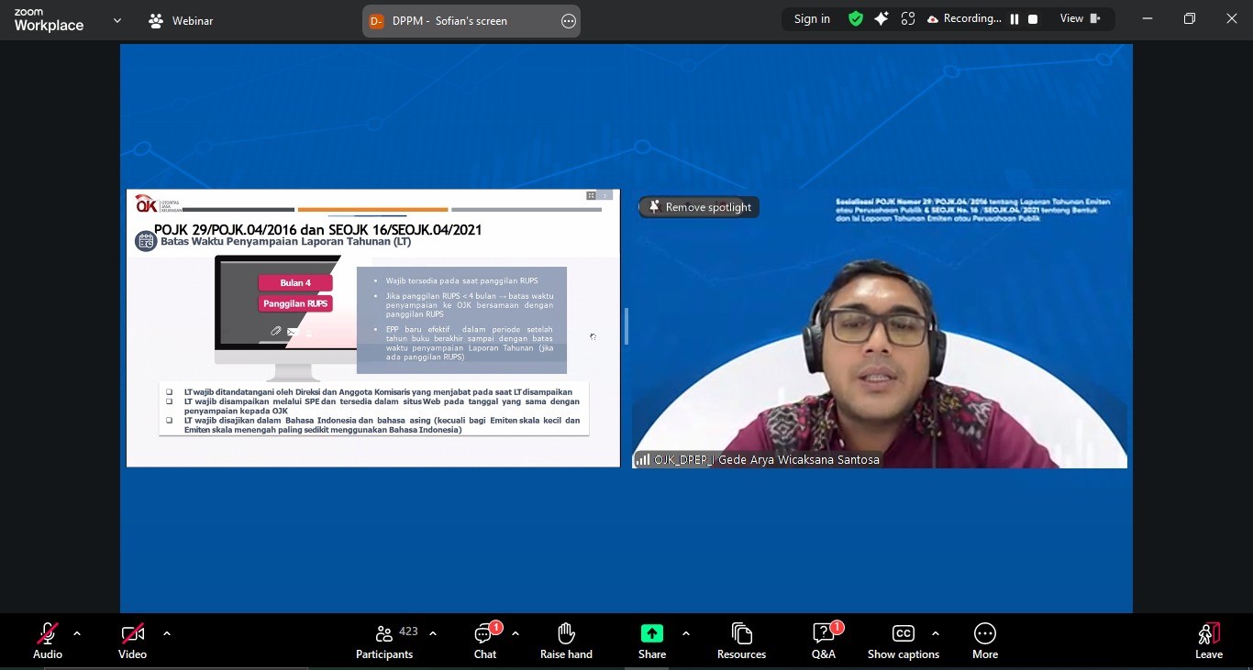The image size is (1253, 670).
Task: Click the AI Companion sparkle icon
Action: pos(882,19)
